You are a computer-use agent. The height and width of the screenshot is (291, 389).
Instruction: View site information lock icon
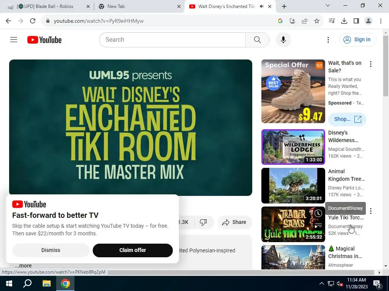(48, 21)
